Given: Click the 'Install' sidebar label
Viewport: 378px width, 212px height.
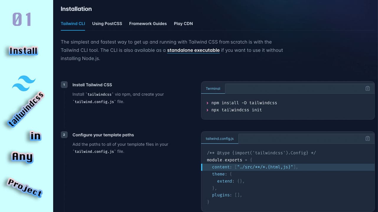Looking at the screenshot, I should pyautogui.click(x=23, y=51).
